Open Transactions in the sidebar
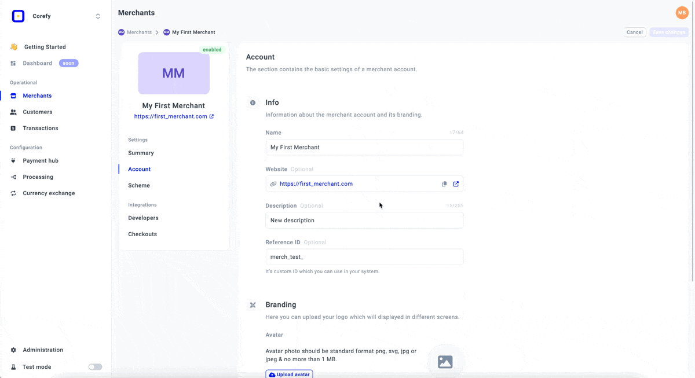The width and height of the screenshot is (695, 378). (41, 128)
